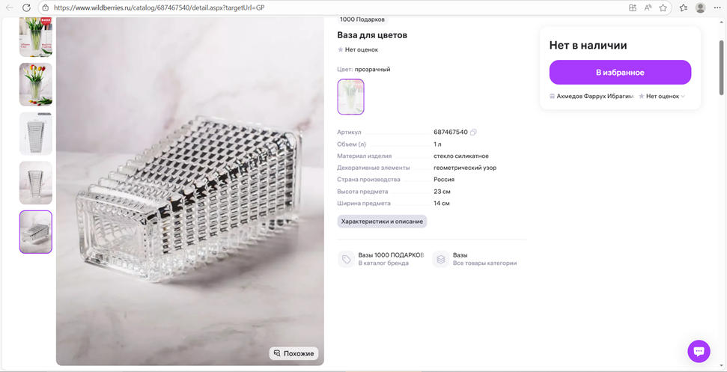Select the last vase thumbnail
Screen dimensions: 727x372
tap(36, 232)
